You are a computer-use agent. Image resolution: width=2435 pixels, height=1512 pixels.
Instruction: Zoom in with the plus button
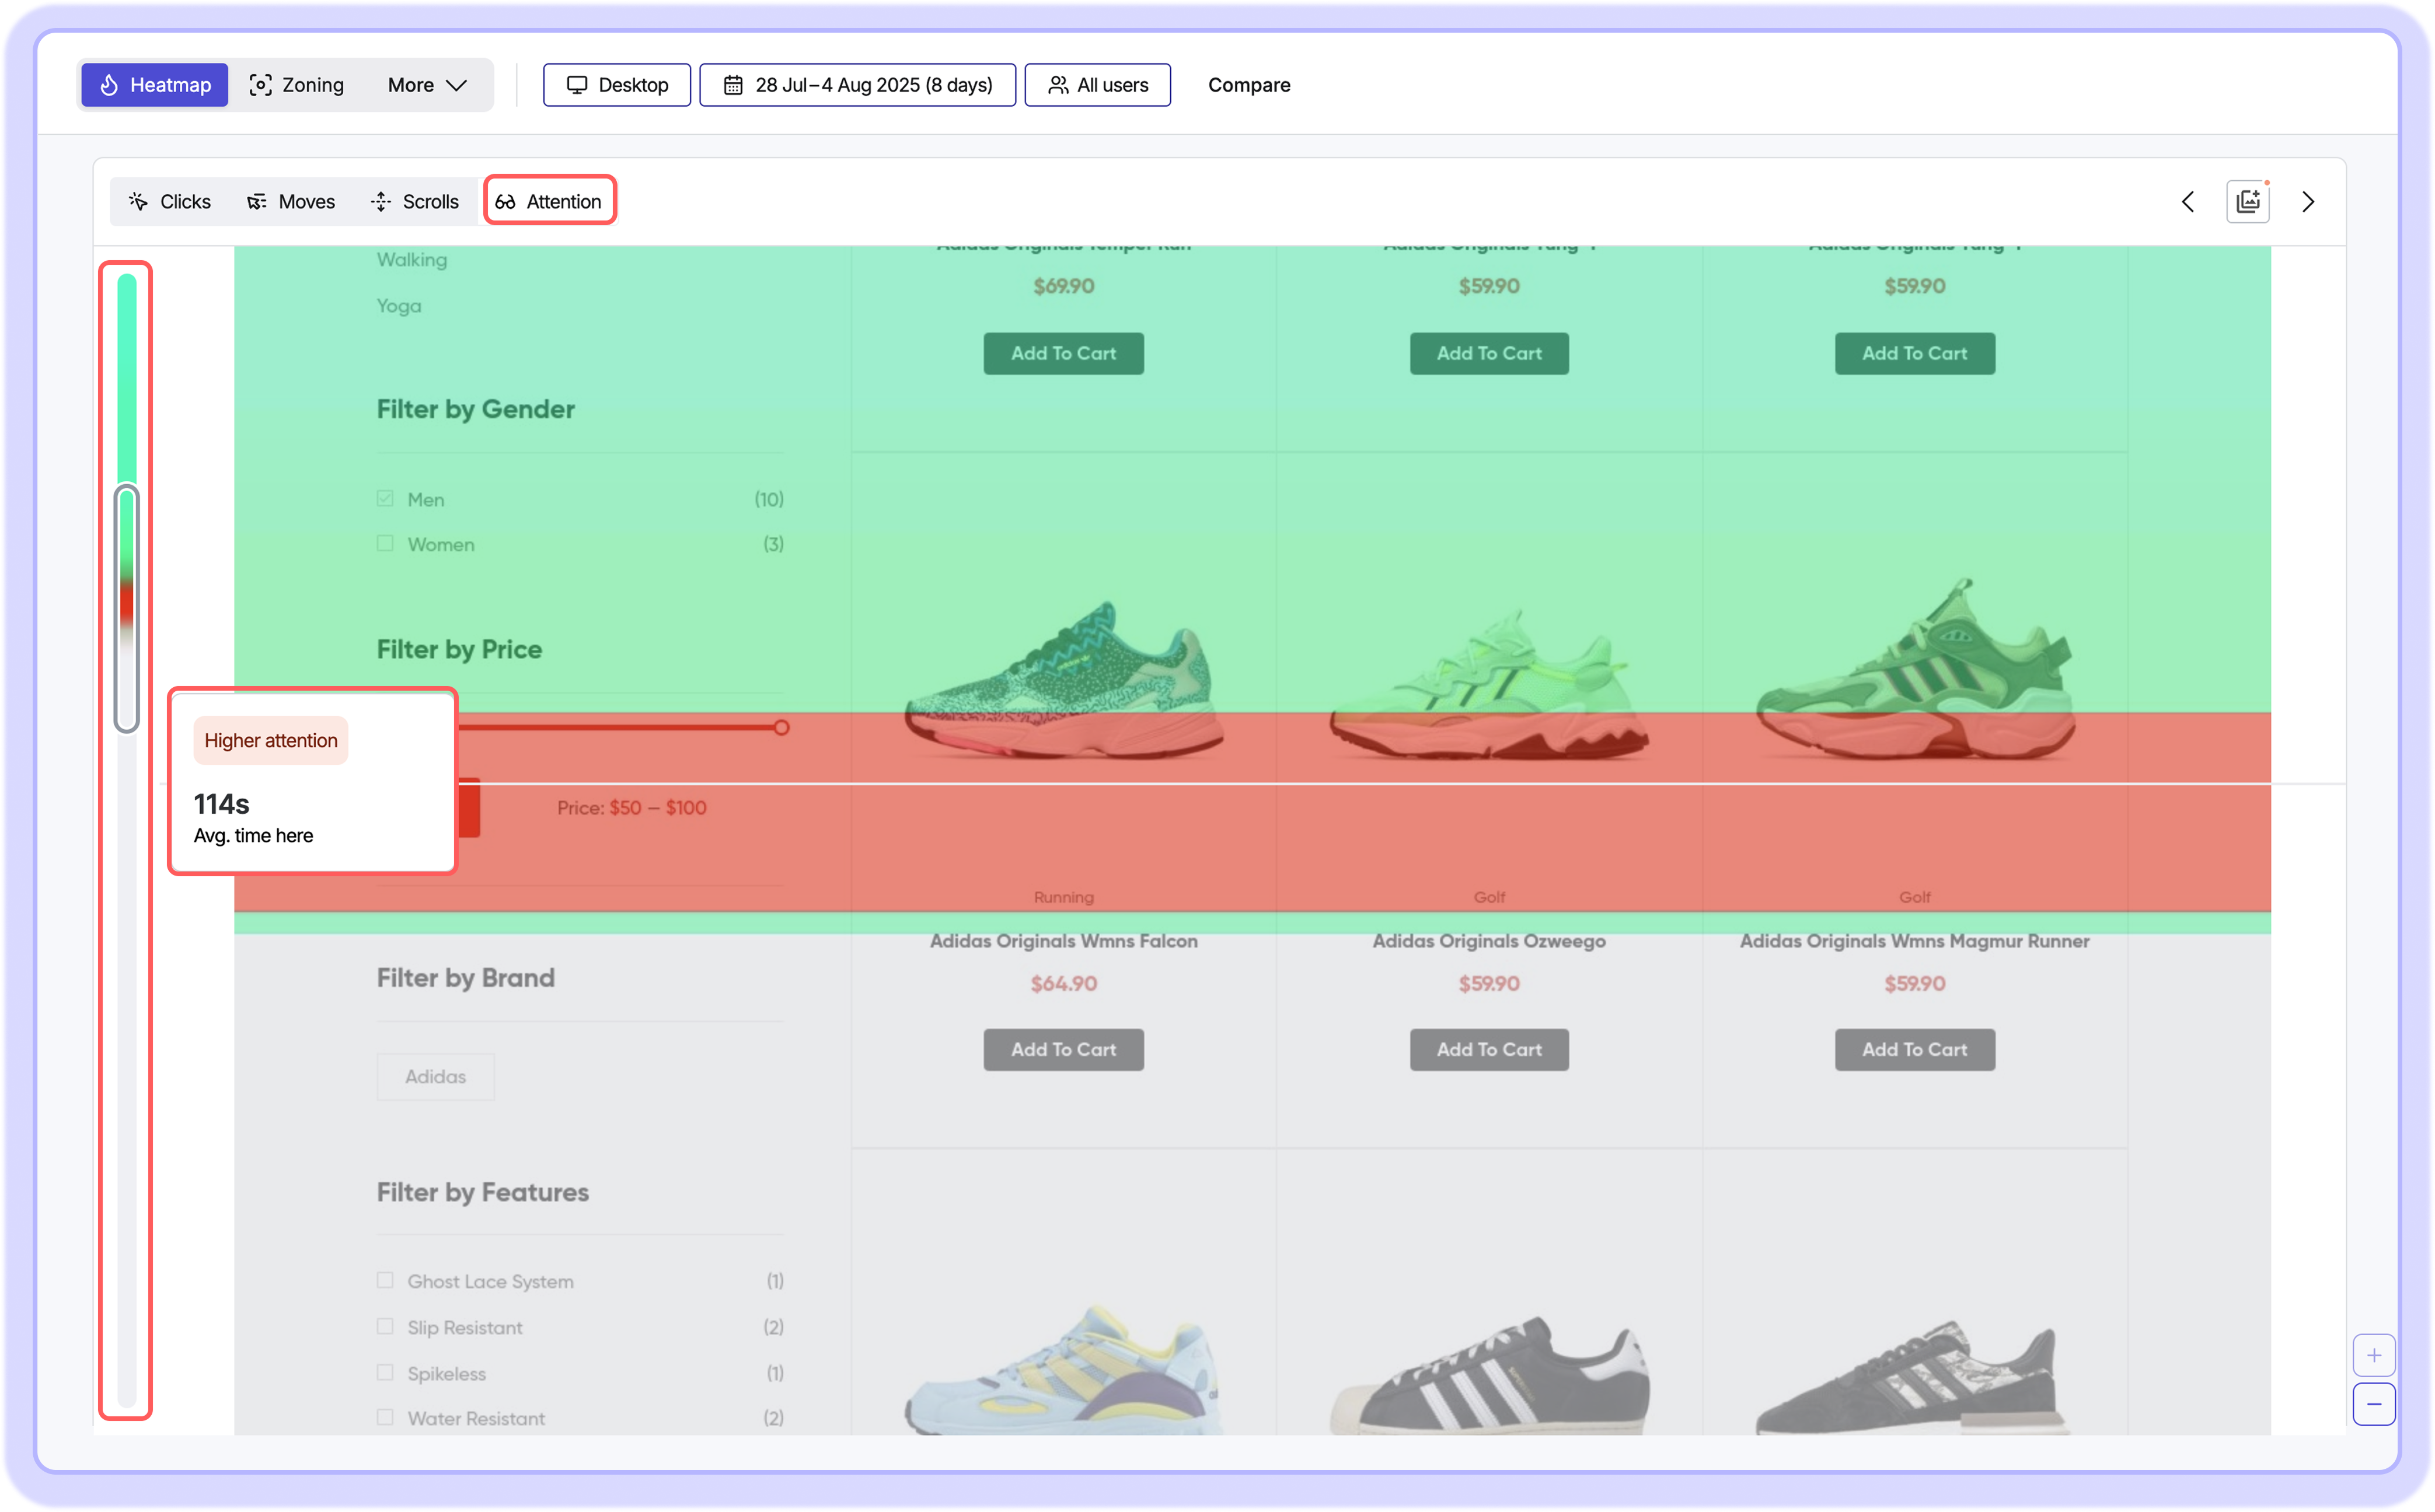coord(2374,1355)
